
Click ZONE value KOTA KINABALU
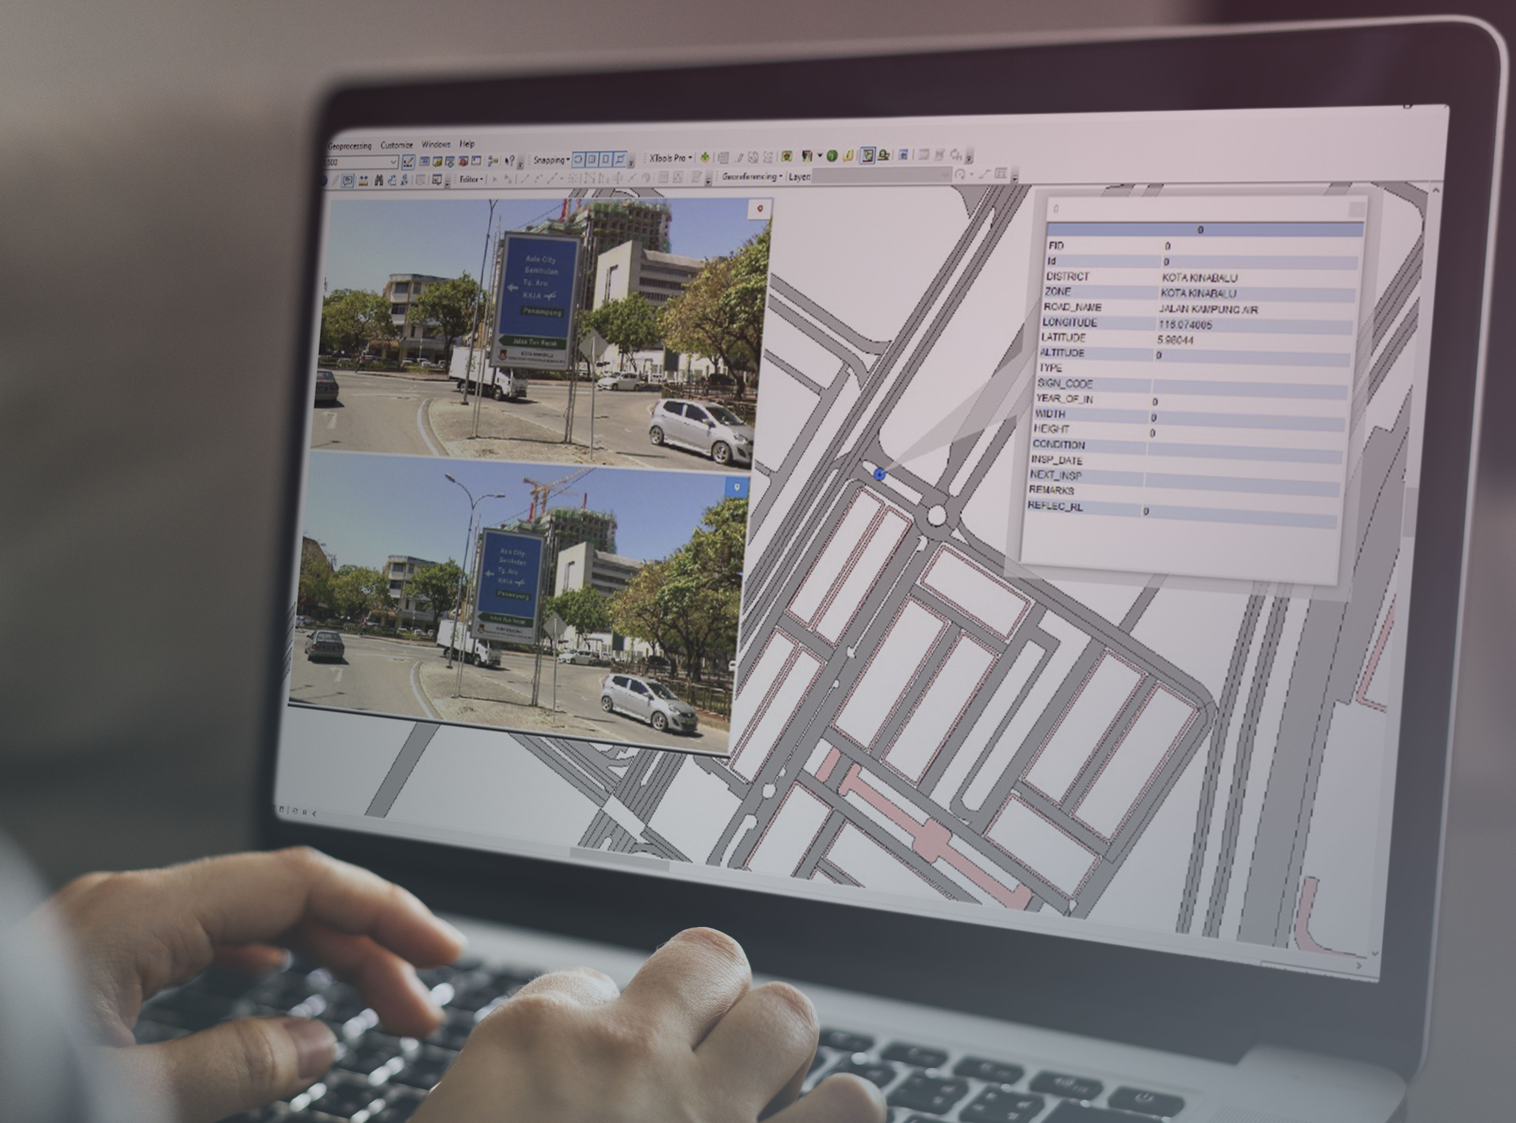click(1198, 293)
